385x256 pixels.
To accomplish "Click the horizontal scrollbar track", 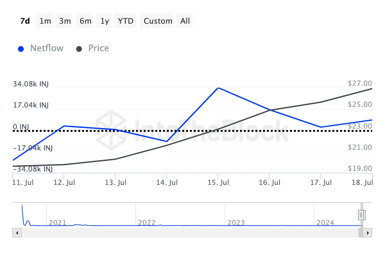I will (x=189, y=233).
